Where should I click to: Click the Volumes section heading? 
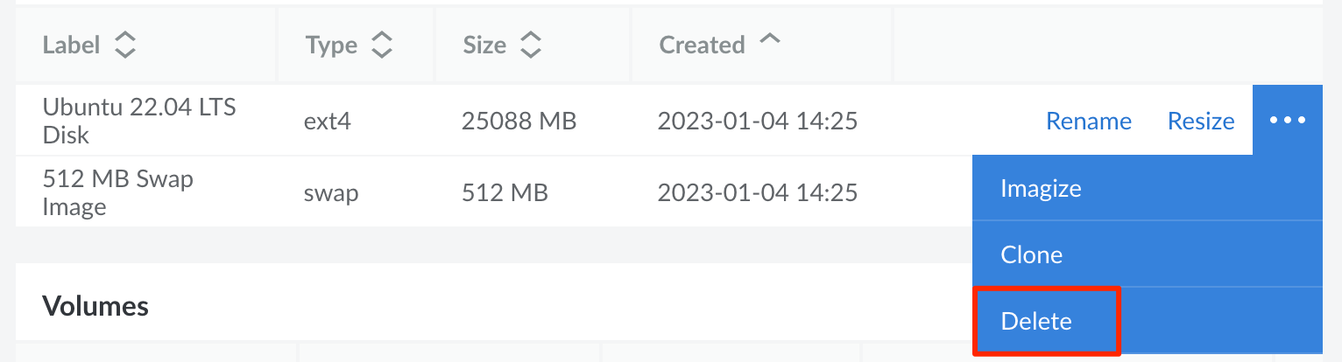click(95, 306)
